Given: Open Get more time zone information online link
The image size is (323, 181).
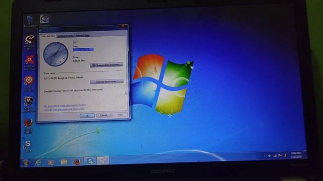Looking at the screenshot, I should 65,106.
